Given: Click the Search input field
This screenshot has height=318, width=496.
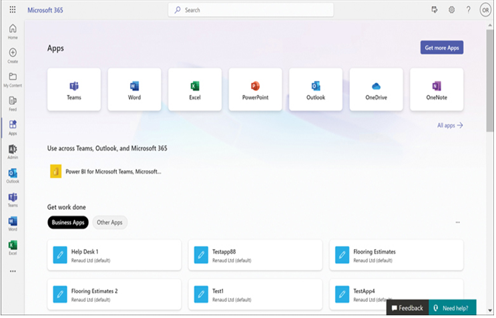Looking at the screenshot, I should [251, 10].
